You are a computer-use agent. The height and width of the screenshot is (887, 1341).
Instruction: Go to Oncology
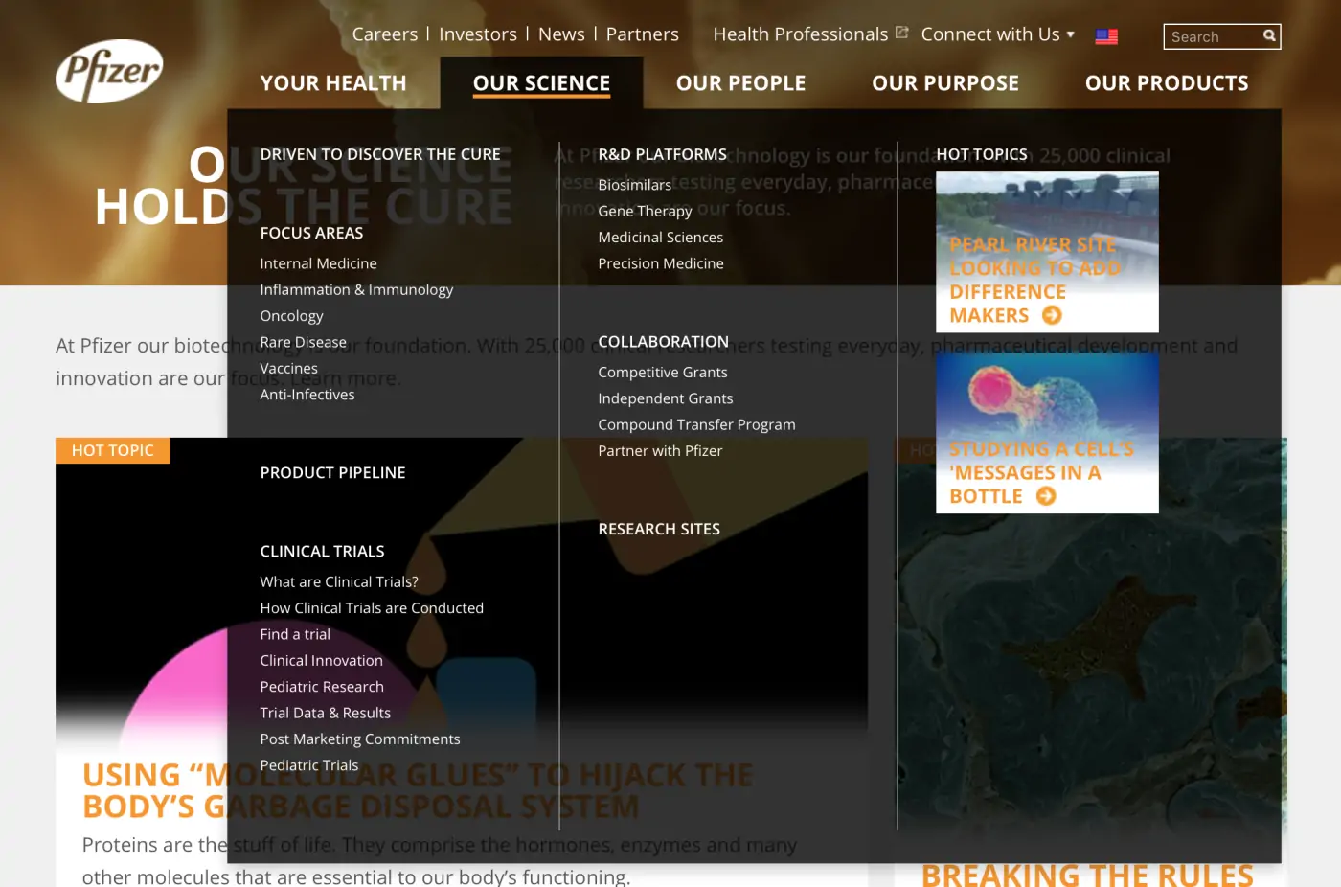pyautogui.click(x=291, y=316)
